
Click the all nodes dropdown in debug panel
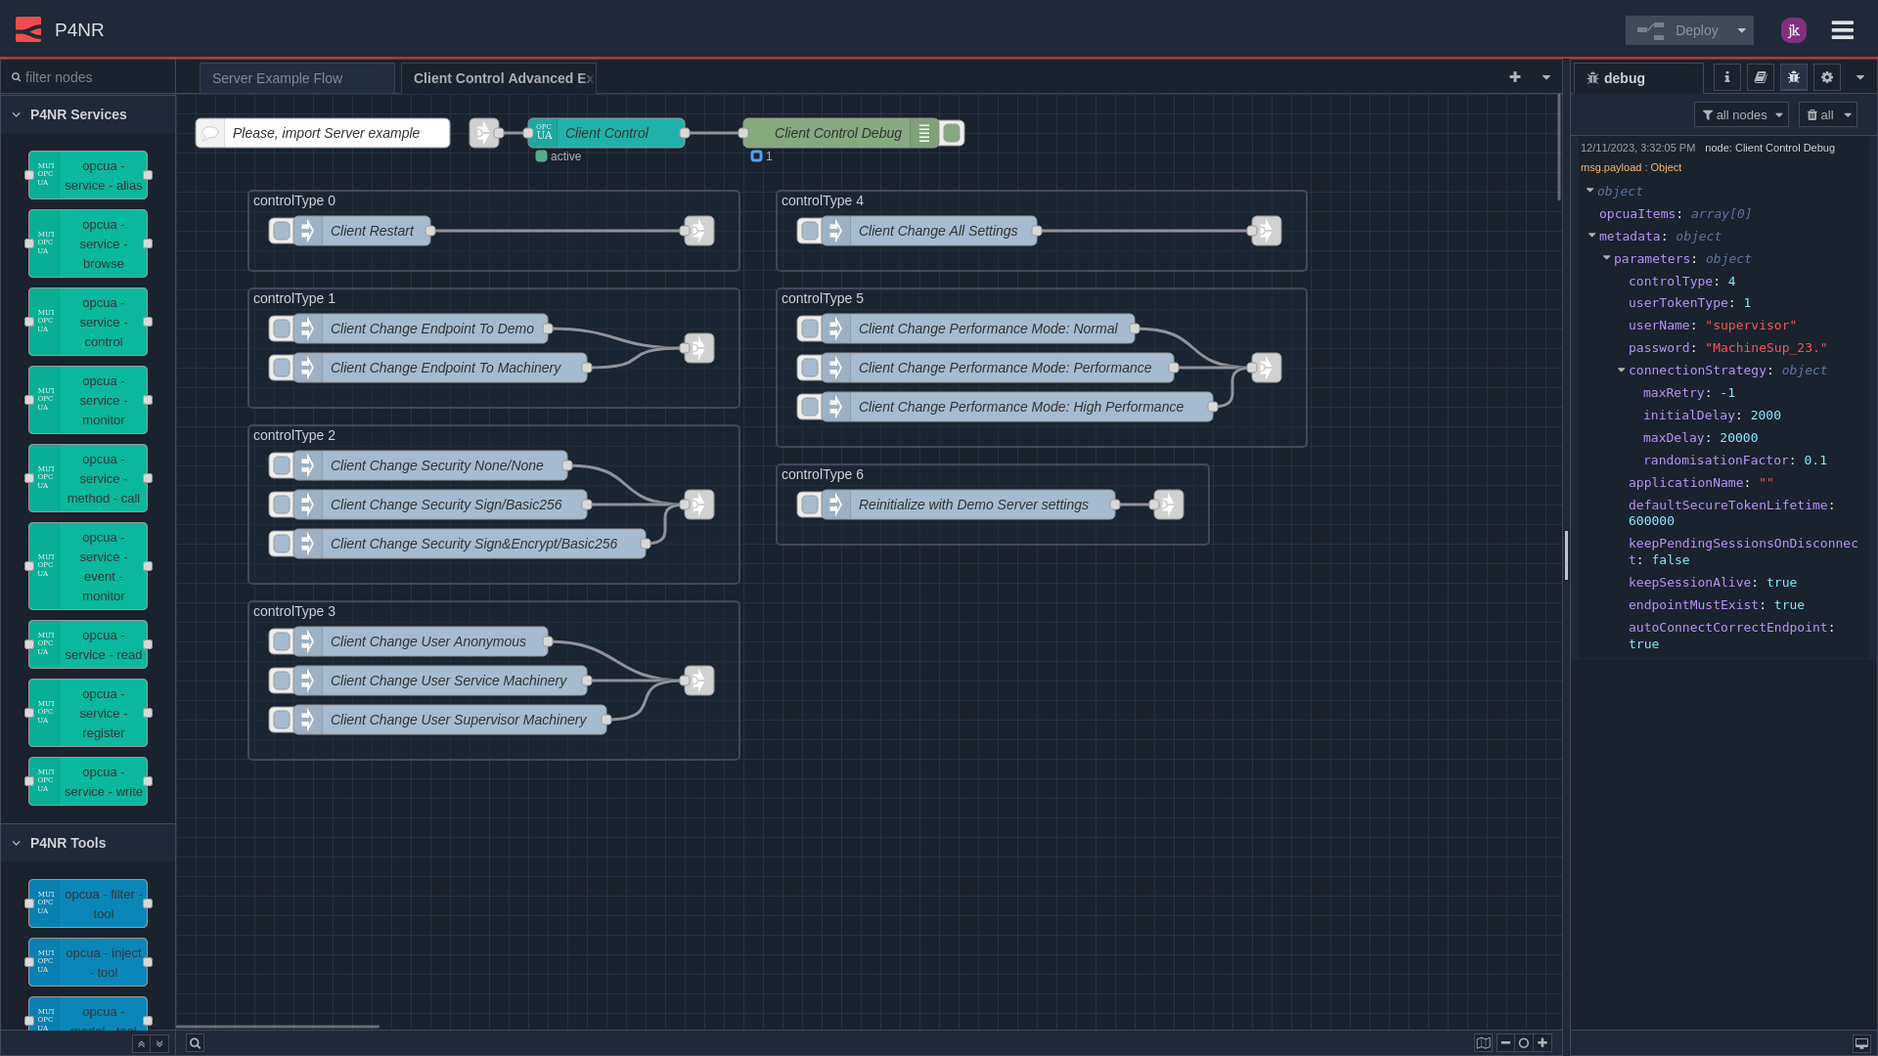click(1741, 114)
